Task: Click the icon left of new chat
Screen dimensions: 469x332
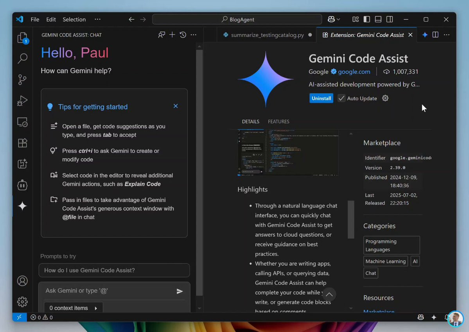Action: [x=162, y=35]
